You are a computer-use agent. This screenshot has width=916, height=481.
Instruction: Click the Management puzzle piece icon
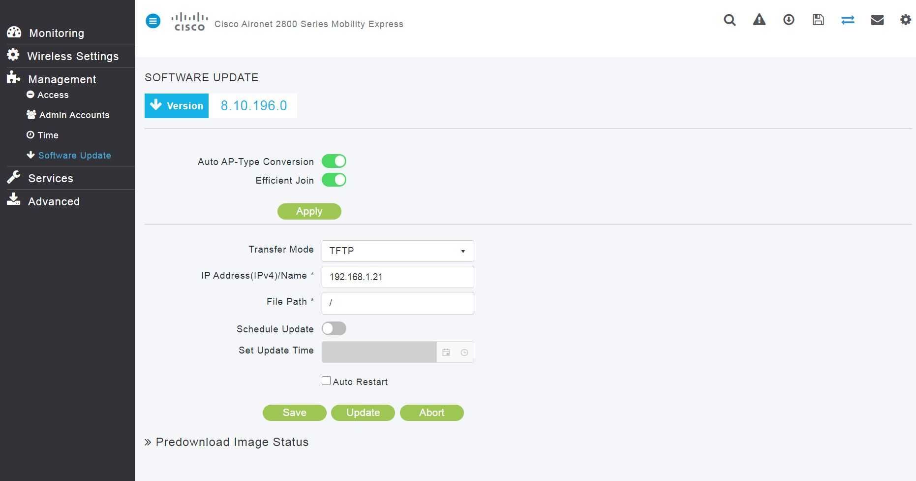pos(13,78)
